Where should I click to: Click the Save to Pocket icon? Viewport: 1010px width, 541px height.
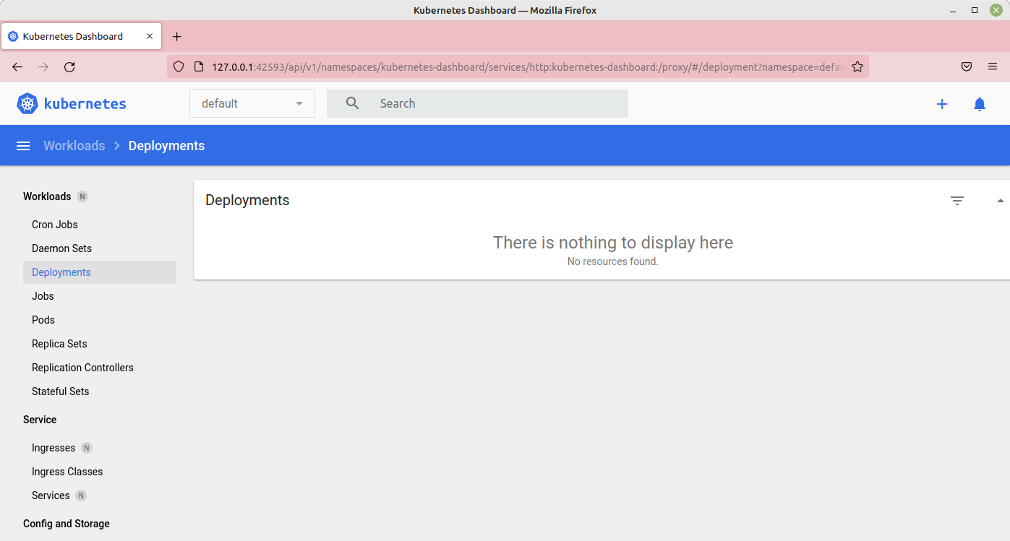point(967,67)
